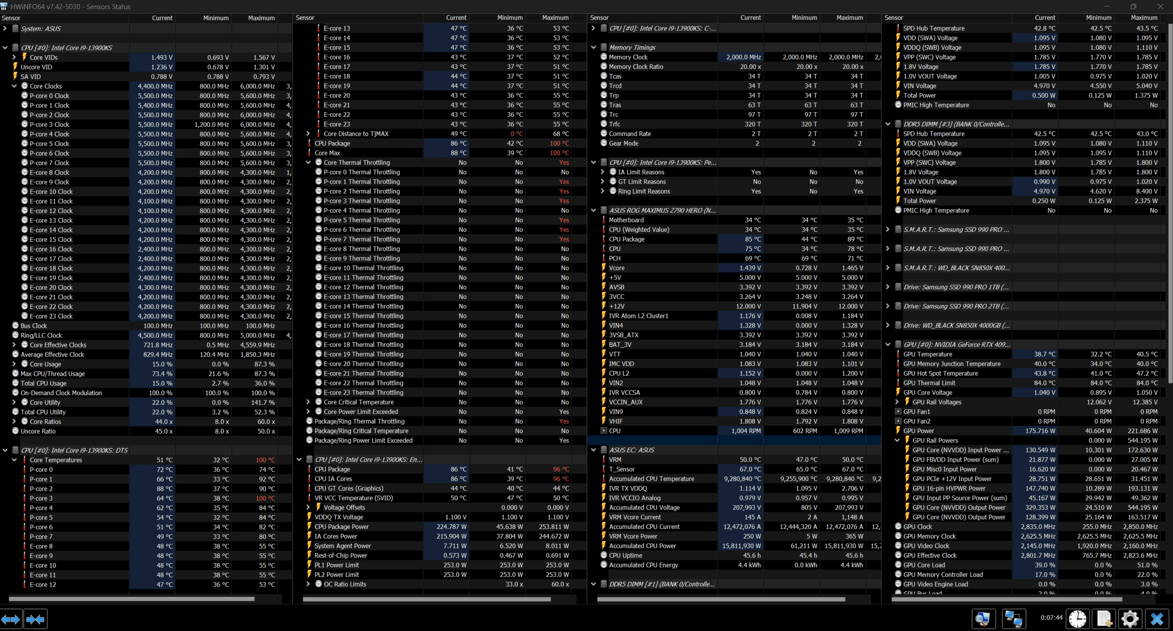1173x631 pixels.
Task: Start logging with the sheet-plus icon
Action: pos(1104,619)
